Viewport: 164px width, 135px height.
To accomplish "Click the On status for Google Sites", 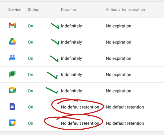I will [x=31, y=107].
